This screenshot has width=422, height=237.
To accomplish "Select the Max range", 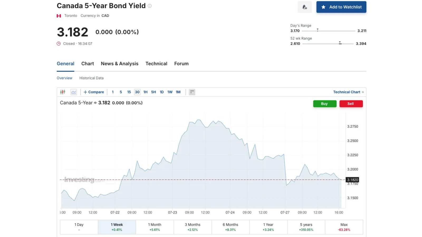I will [x=344, y=227].
